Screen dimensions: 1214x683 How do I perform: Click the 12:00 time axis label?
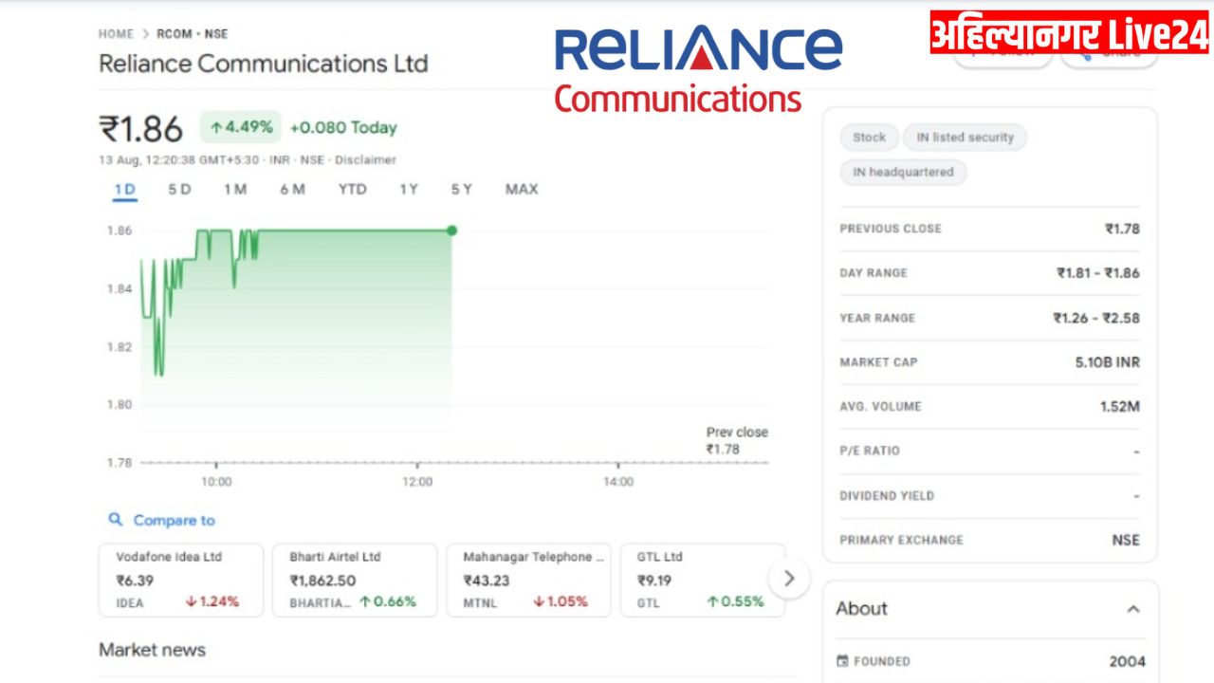[417, 482]
